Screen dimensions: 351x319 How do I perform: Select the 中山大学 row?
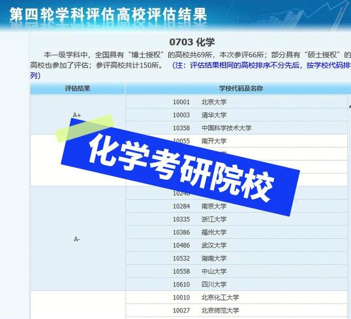(x=236, y=271)
